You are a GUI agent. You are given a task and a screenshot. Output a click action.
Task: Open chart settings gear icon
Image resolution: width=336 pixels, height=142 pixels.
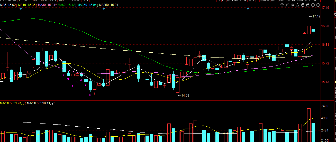(x=282, y=5)
